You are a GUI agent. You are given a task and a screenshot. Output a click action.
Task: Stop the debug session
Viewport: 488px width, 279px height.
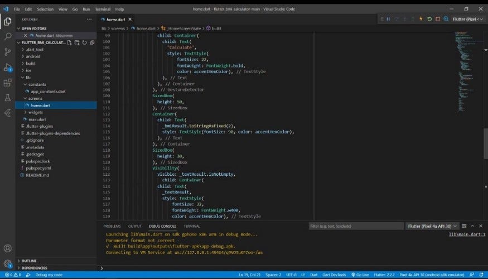coord(438,19)
